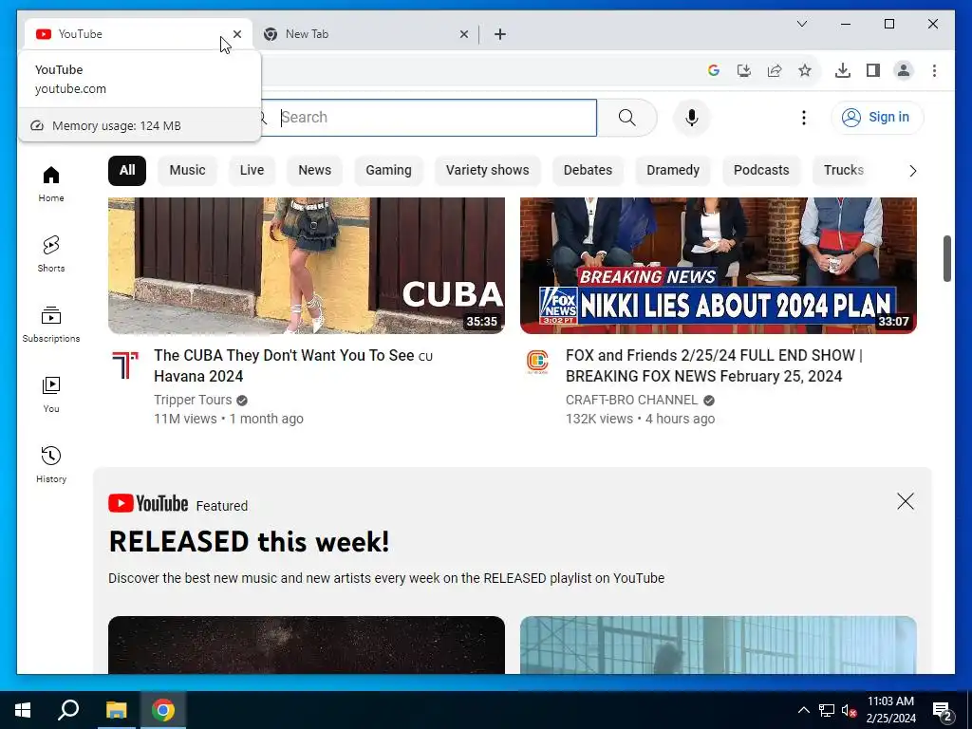
Task: Close the YouTube tab
Action: click(x=236, y=34)
